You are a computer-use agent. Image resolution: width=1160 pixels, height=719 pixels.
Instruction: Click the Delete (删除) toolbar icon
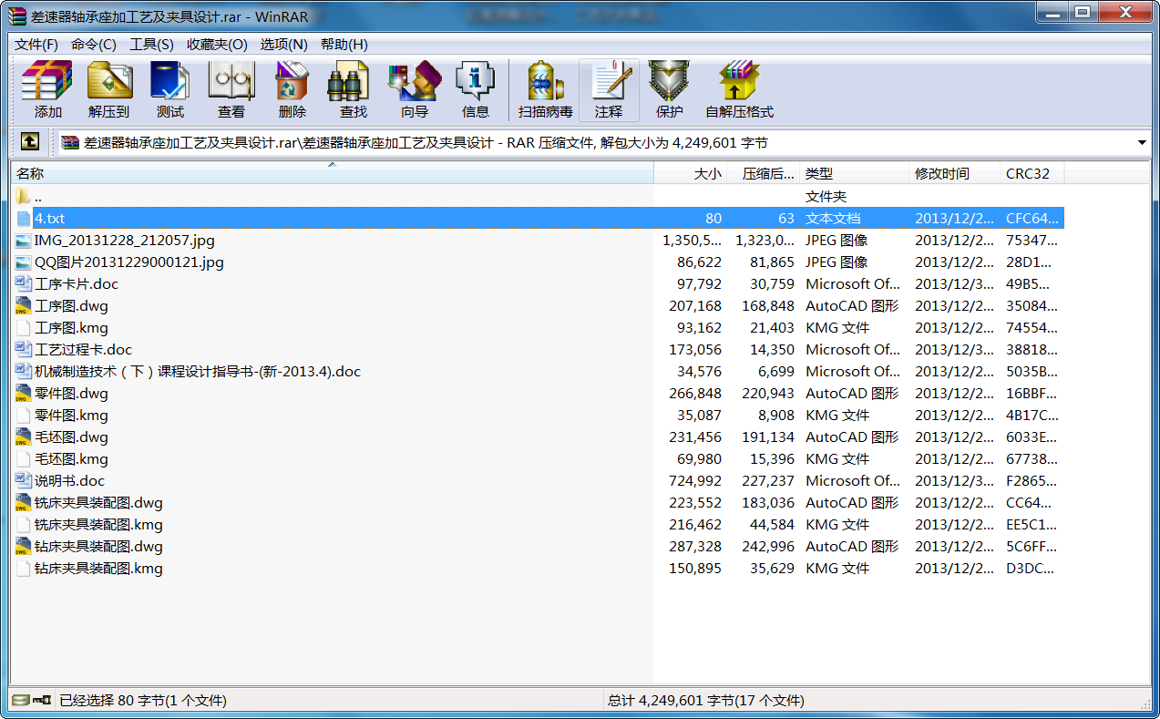click(x=293, y=89)
